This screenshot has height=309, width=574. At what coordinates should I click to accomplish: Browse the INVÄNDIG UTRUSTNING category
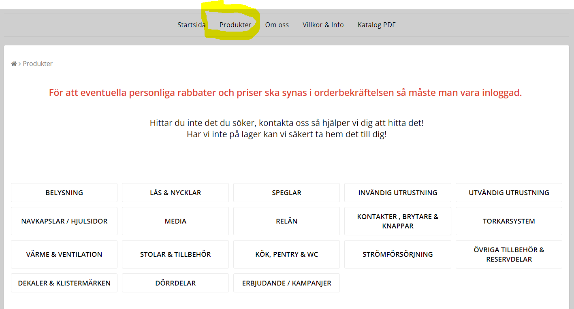[x=398, y=193]
